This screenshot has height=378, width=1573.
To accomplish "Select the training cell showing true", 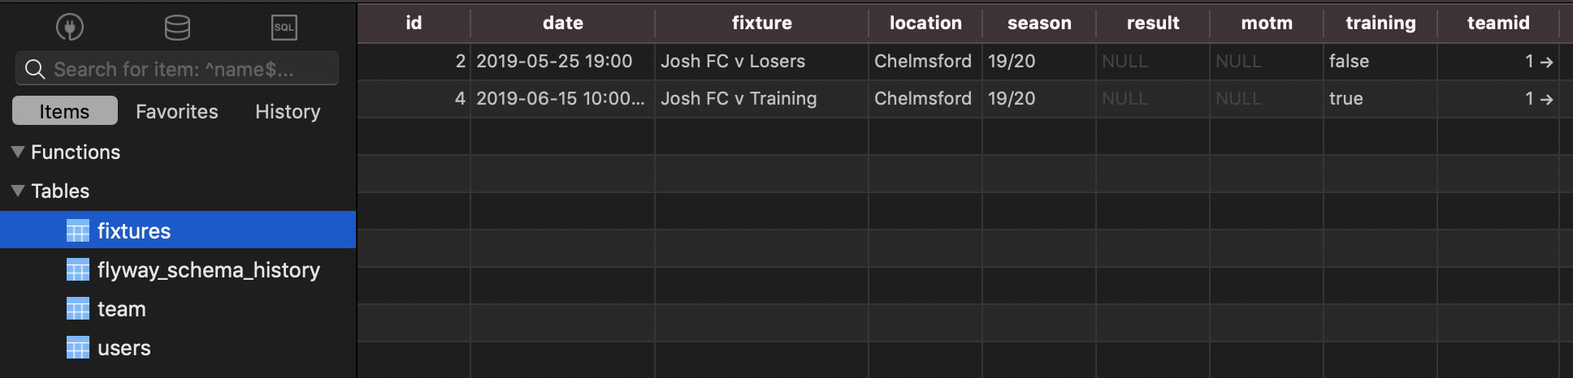I will [x=1346, y=99].
